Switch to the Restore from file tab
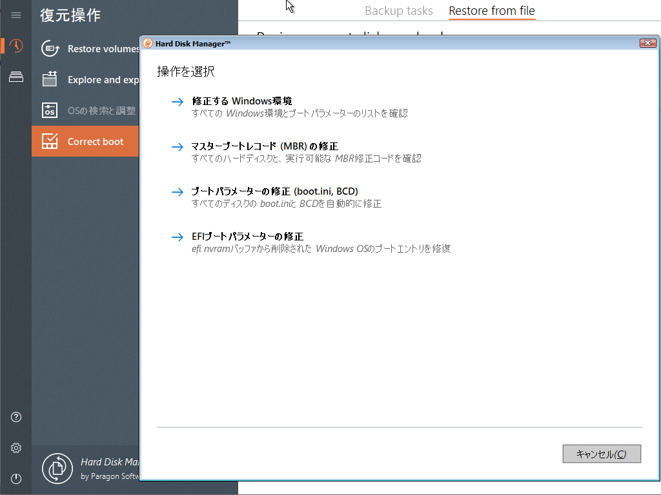 [x=491, y=10]
